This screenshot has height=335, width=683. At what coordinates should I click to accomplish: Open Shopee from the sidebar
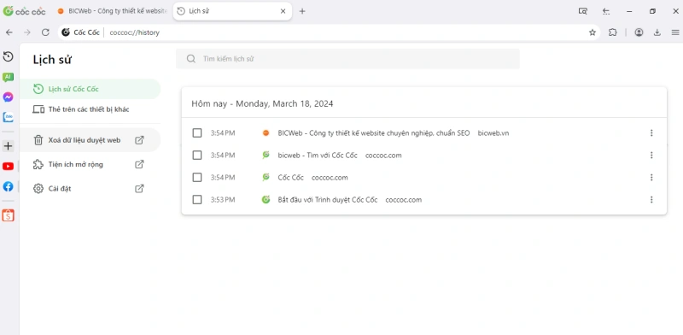(8, 215)
